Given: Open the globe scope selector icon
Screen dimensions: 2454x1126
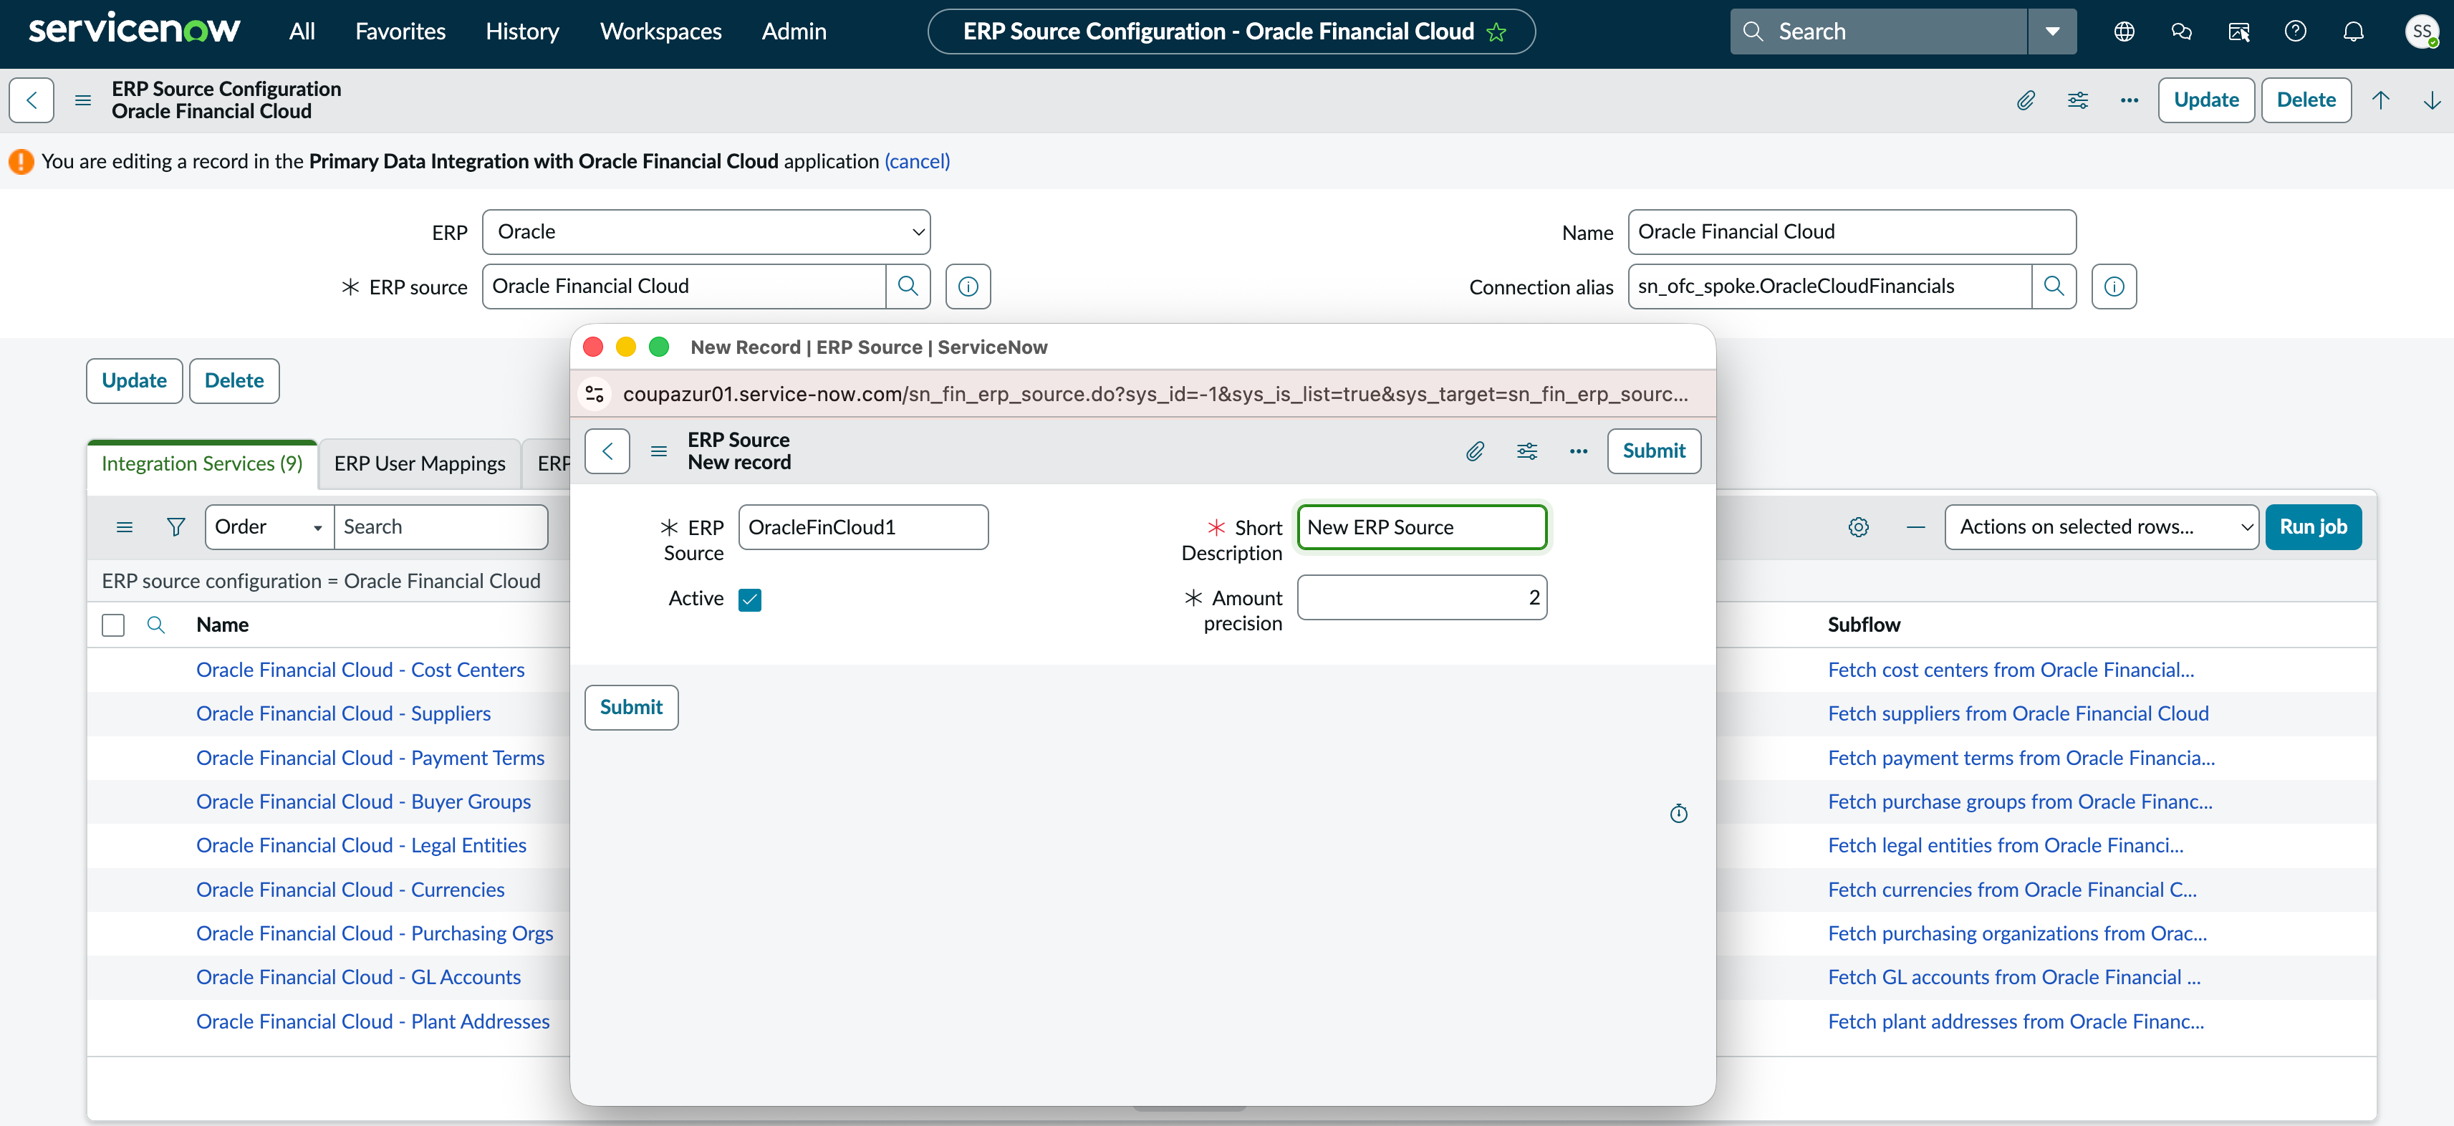Looking at the screenshot, I should 2124,32.
